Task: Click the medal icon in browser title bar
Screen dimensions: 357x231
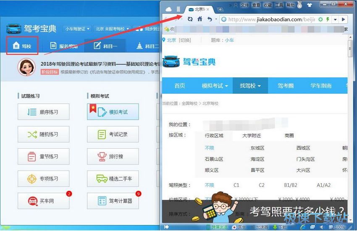Action: click(x=299, y=5)
